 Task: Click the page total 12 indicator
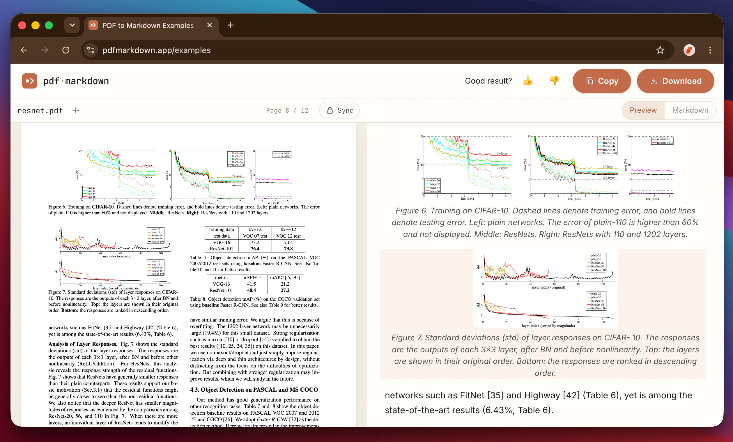[x=304, y=111]
